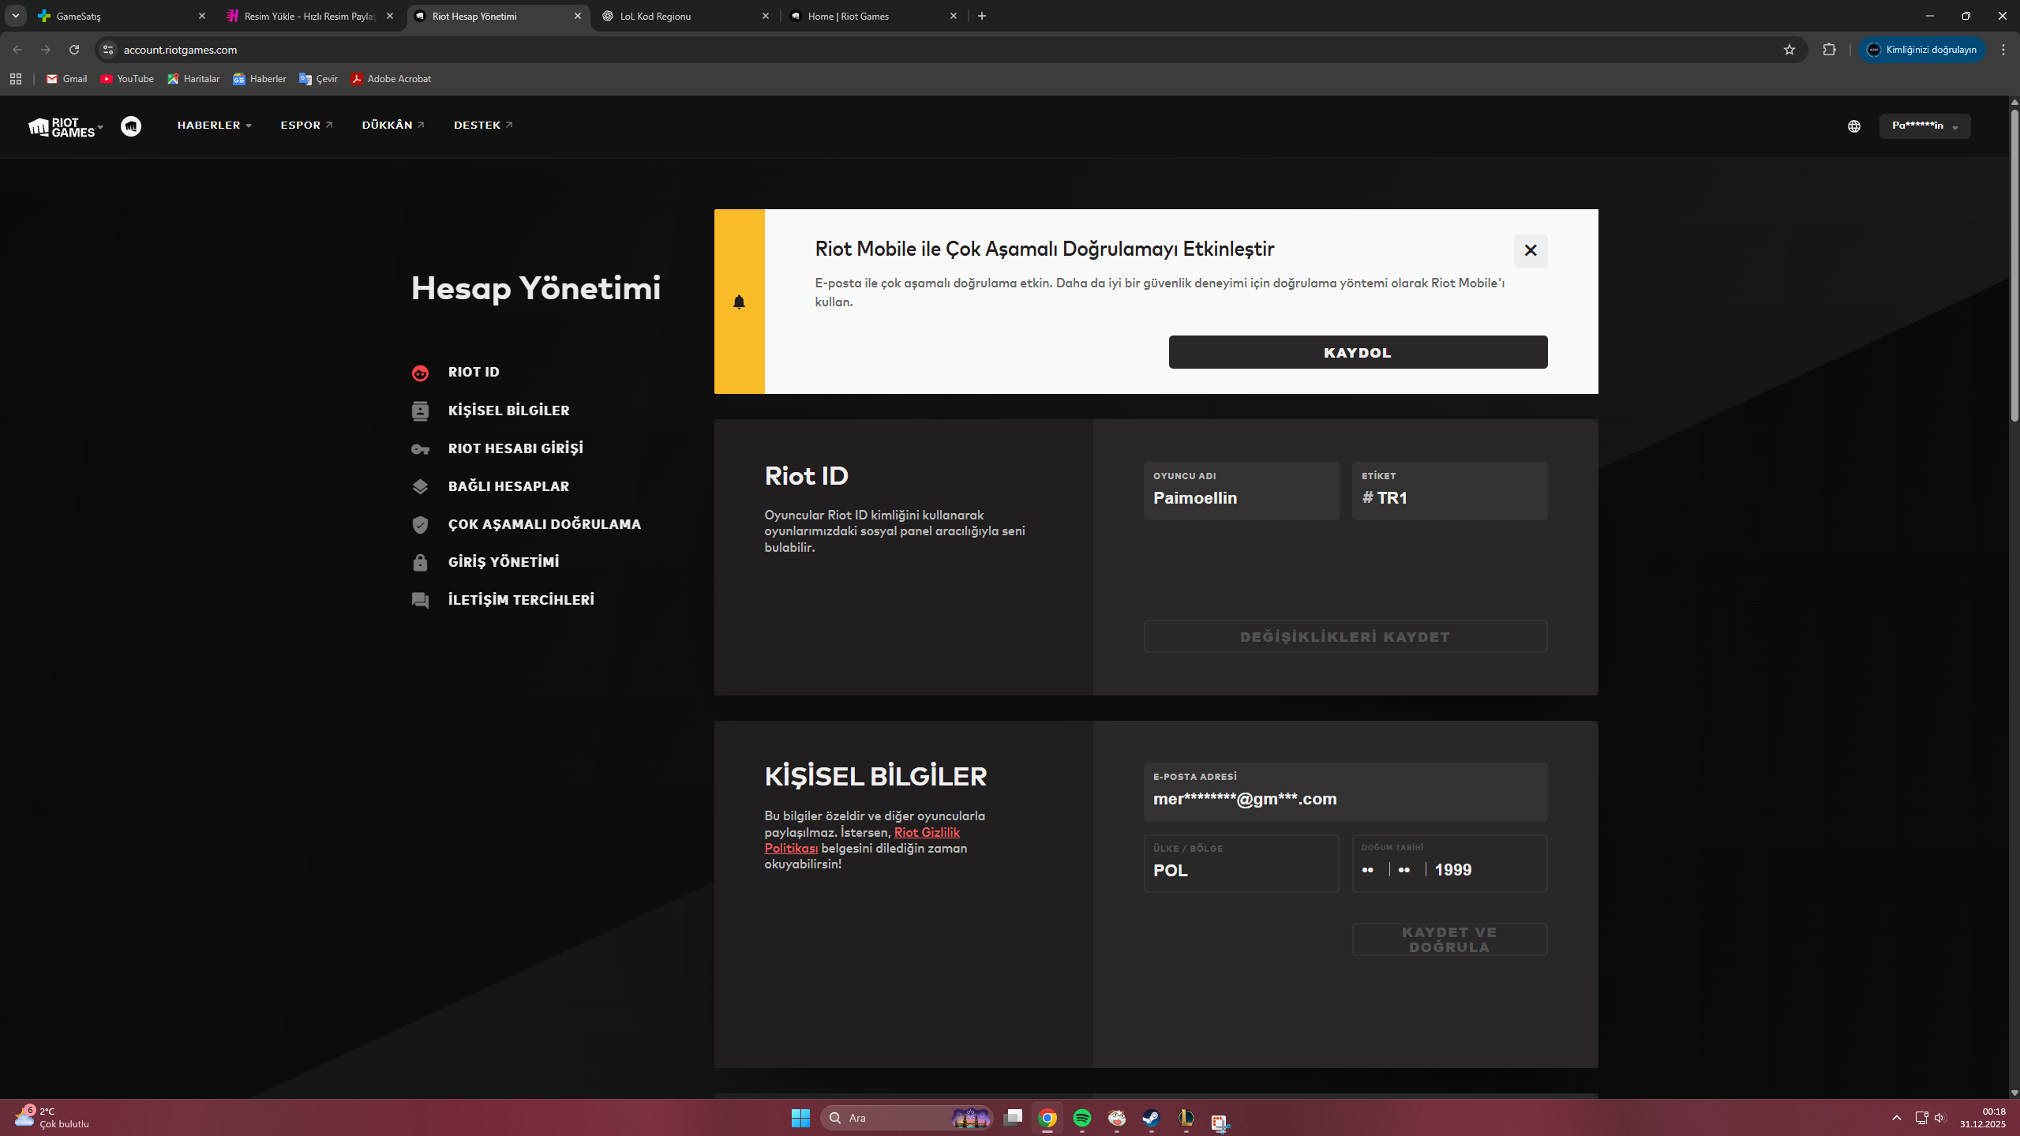
Task: Click the taskbar search box
Action: [x=906, y=1118]
